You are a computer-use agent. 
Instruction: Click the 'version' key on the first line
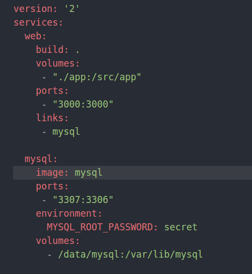[33, 9]
